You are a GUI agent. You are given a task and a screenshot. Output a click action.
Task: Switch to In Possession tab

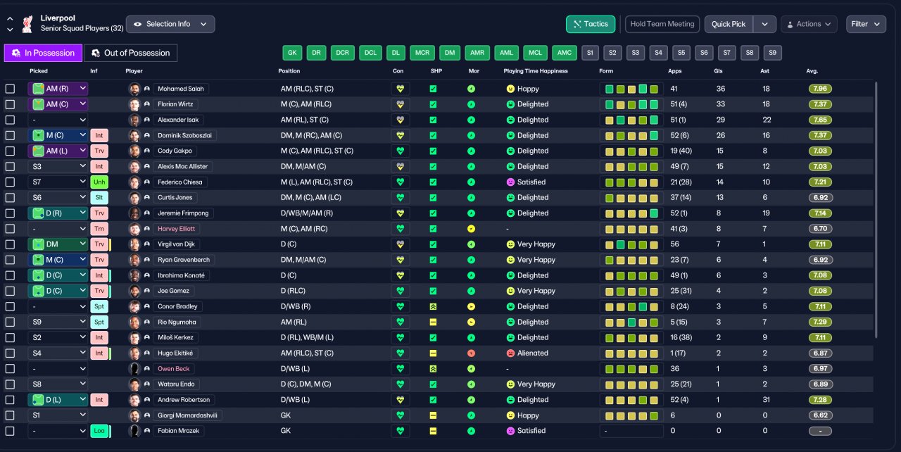43,53
